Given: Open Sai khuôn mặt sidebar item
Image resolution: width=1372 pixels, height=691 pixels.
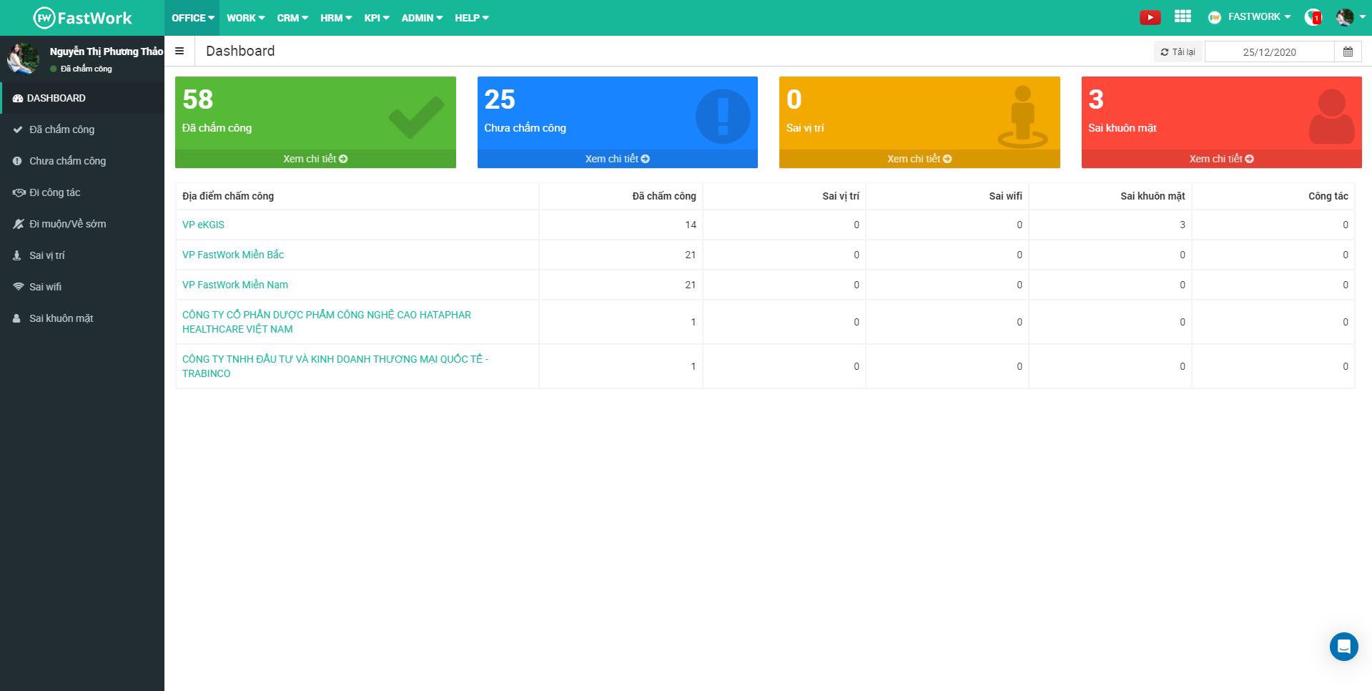Looking at the screenshot, I should pos(61,318).
